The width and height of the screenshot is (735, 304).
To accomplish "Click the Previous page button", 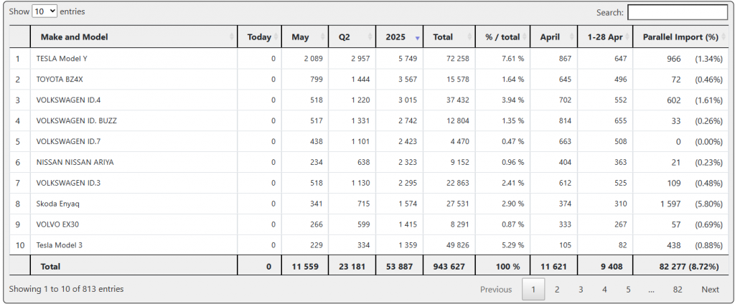I will 496,290.
